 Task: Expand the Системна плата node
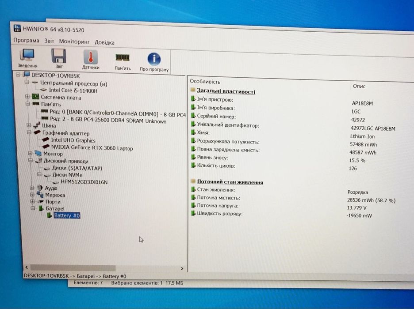point(27,96)
